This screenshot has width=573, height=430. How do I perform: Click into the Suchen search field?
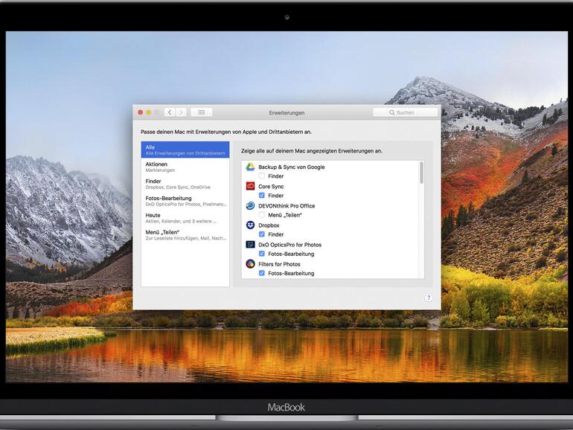click(405, 112)
